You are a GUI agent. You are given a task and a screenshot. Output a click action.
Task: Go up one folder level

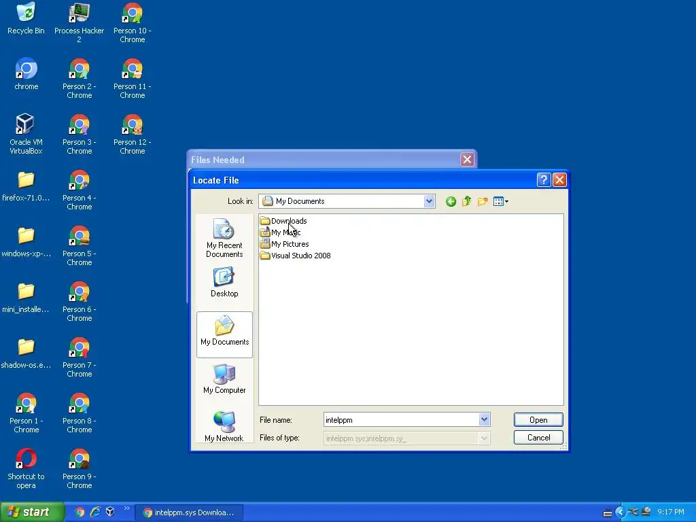click(466, 201)
